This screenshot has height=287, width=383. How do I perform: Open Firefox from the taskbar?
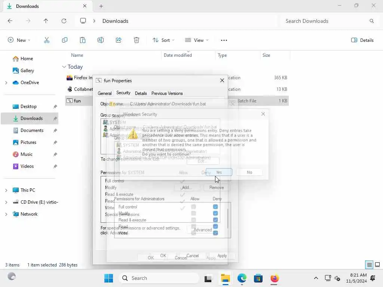click(x=275, y=278)
